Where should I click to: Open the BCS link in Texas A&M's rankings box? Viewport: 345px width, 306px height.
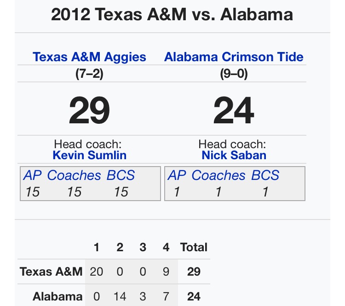pyautogui.click(x=121, y=175)
